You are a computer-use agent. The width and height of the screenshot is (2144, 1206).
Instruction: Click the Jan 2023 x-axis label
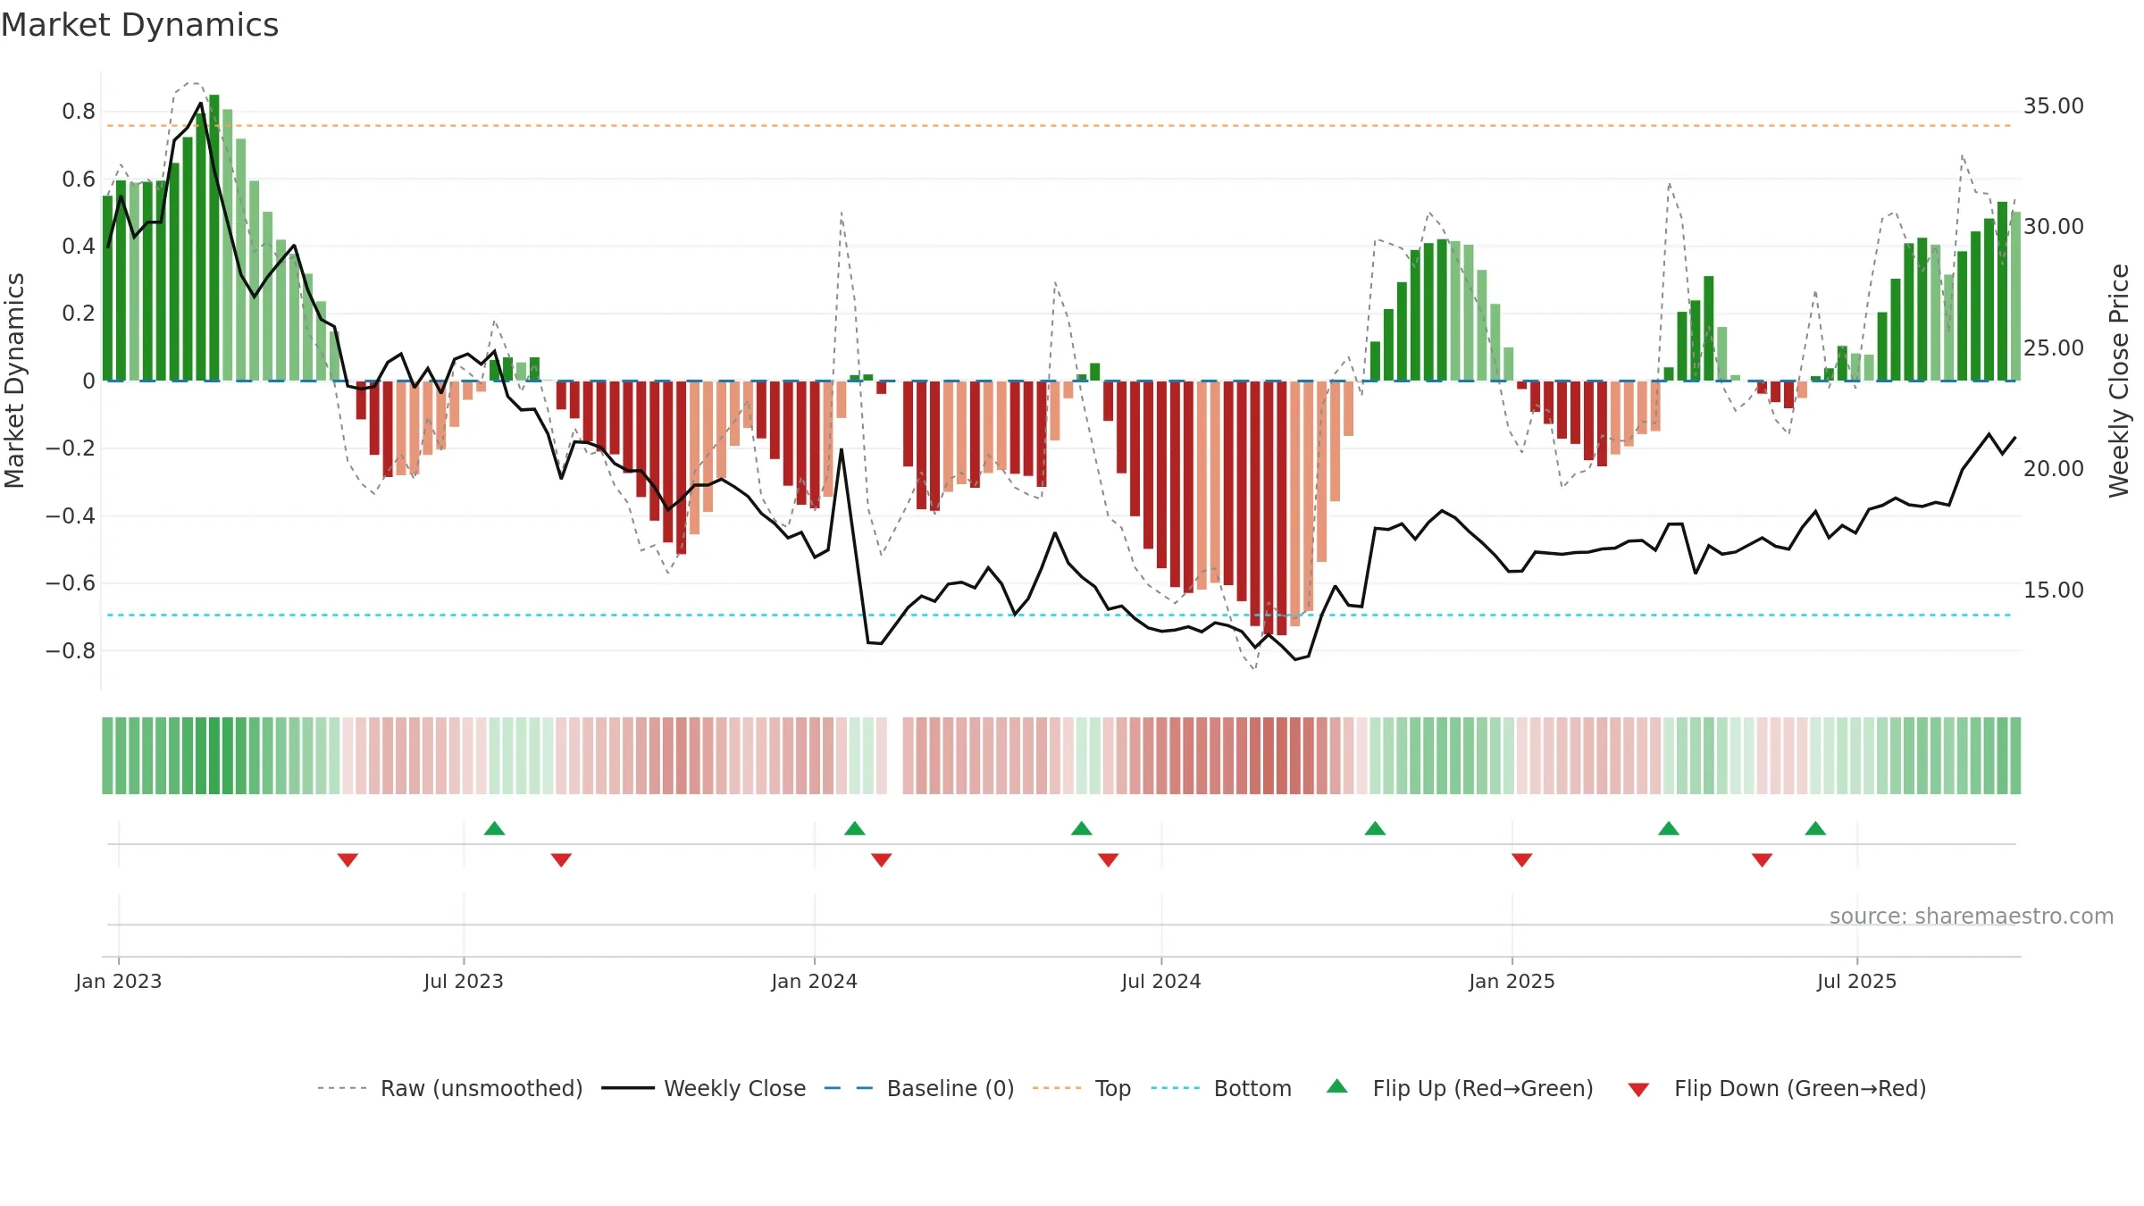point(119,981)
